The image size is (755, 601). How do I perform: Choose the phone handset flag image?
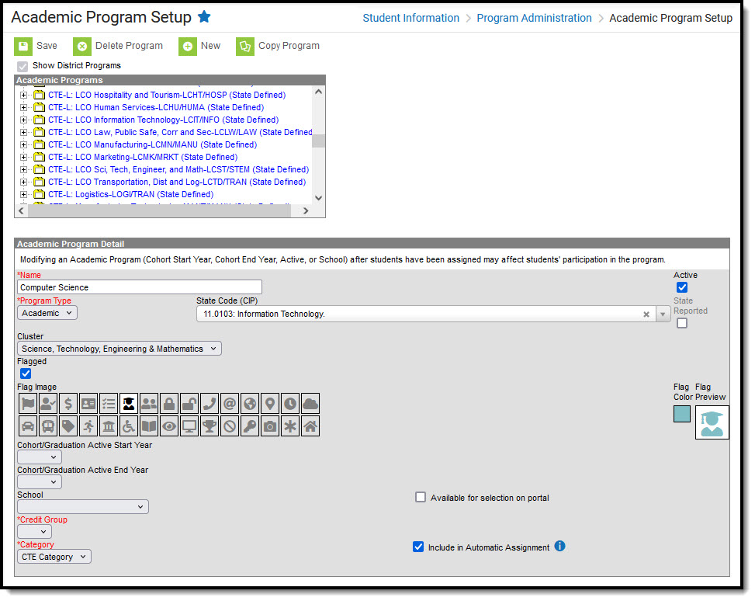point(210,404)
